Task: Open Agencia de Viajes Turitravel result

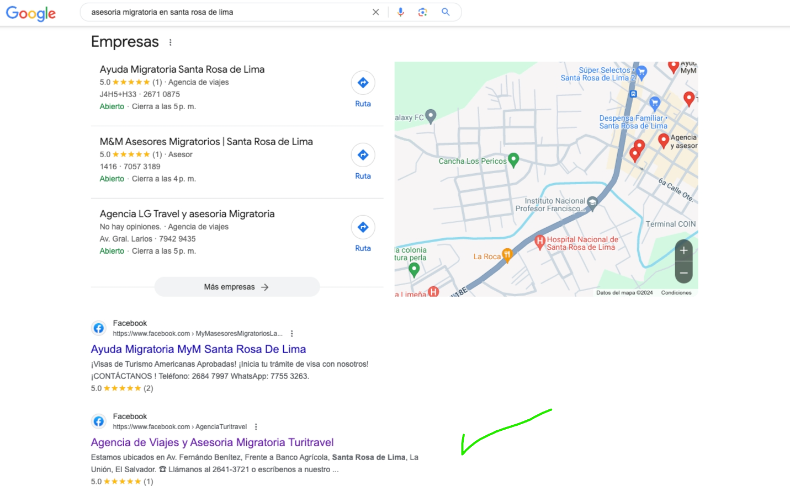Action: 212,442
